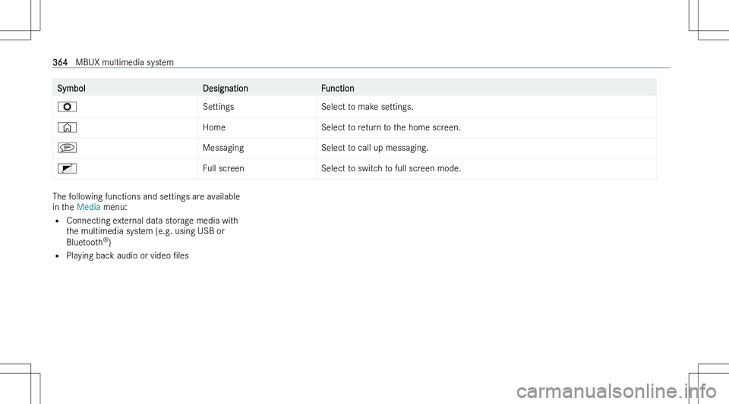Click 'Select to call up messaging' text
Viewport: 729px width, 404px height.
tap(374, 148)
